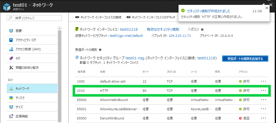The height and width of the screenshot is (123, 276).
Task: Select the DenyAllInBound rule name
Action: pos(112,118)
